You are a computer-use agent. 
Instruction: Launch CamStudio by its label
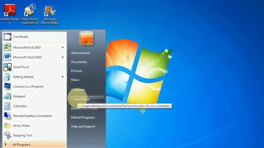(x=21, y=37)
